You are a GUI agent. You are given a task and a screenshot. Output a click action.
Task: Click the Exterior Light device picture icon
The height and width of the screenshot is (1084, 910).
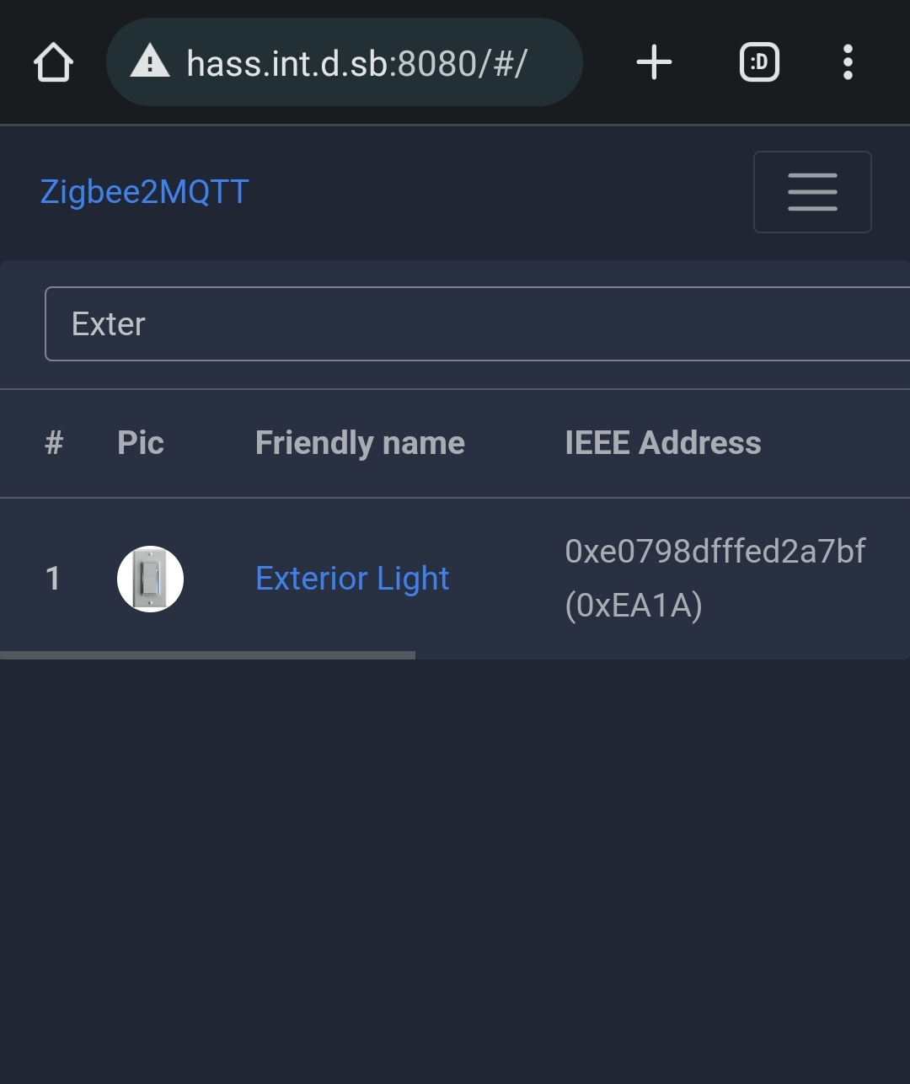pyautogui.click(x=150, y=579)
